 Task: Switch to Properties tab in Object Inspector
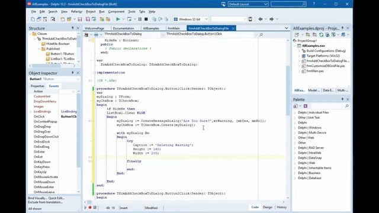click(x=37, y=86)
